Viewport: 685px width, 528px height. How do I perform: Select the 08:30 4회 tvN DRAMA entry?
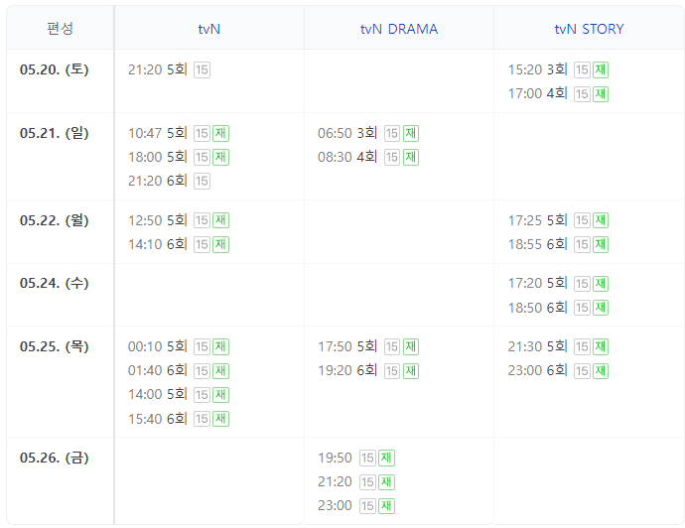pyautogui.click(x=347, y=157)
